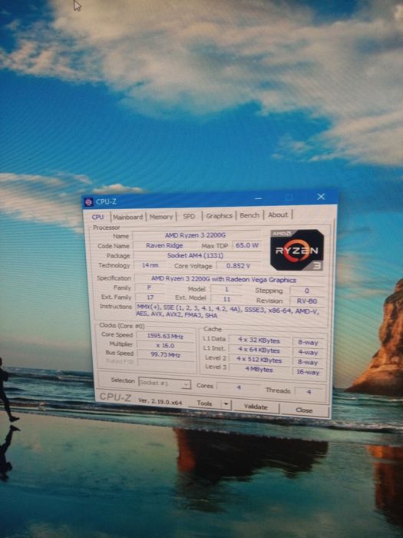Click the Validate button

pos(256,407)
